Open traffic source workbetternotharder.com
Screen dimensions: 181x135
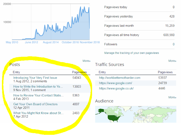pos(120,78)
